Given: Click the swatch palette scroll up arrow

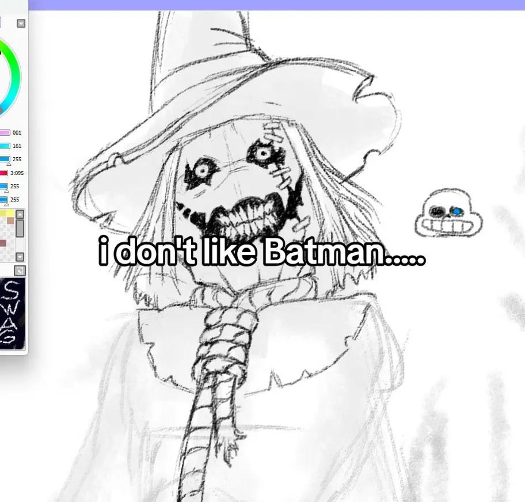Looking at the screenshot, I should click(20, 214).
